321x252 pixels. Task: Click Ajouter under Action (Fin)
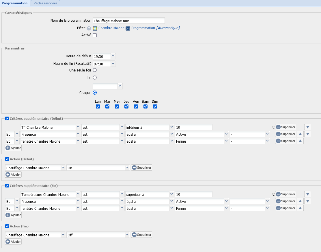(13, 242)
